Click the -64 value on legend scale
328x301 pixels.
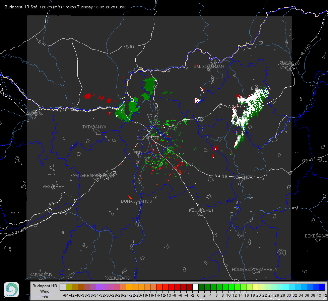[x=66, y=295]
